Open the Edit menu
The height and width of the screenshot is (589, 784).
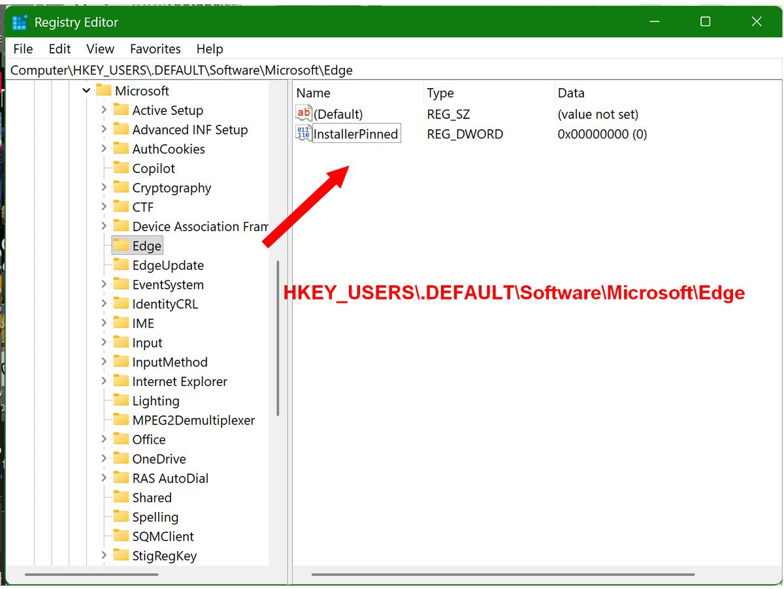click(59, 49)
